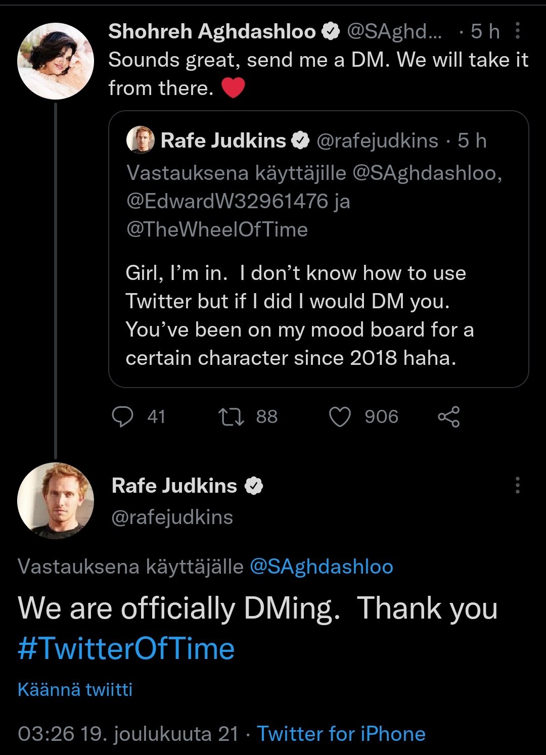
Task: Tap the small Rafe Judkins avatar in quoted tweet
Action: pos(141,140)
